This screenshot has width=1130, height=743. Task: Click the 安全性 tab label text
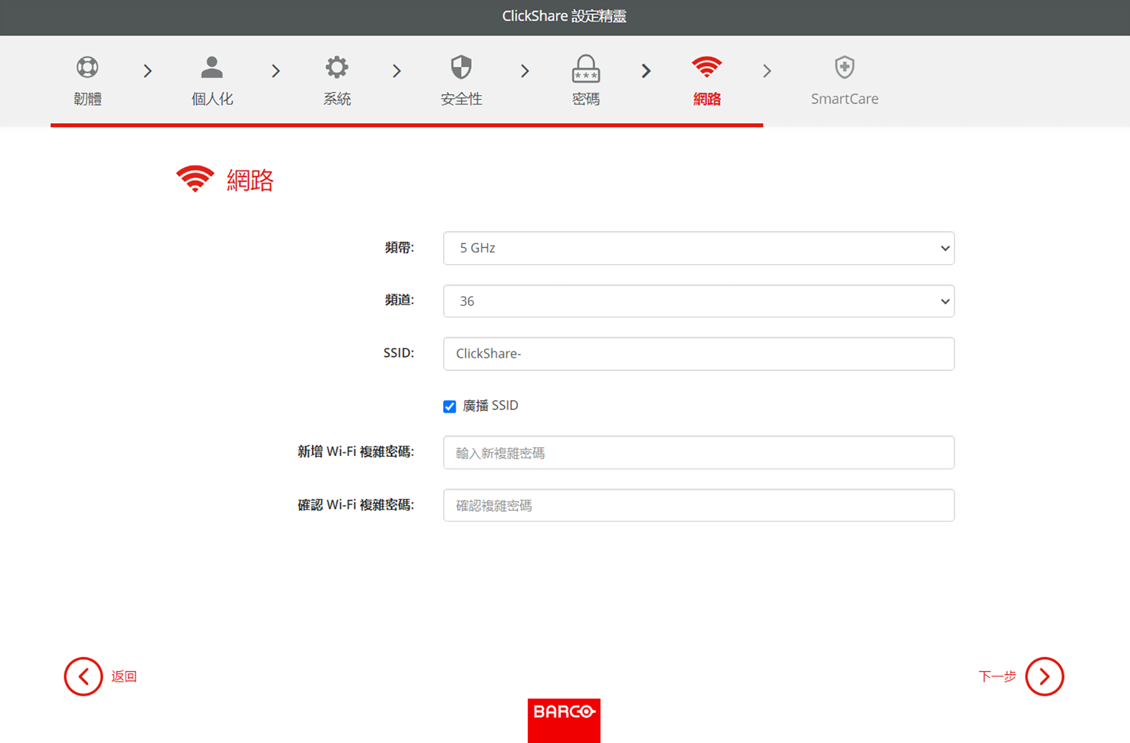coord(461,99)
